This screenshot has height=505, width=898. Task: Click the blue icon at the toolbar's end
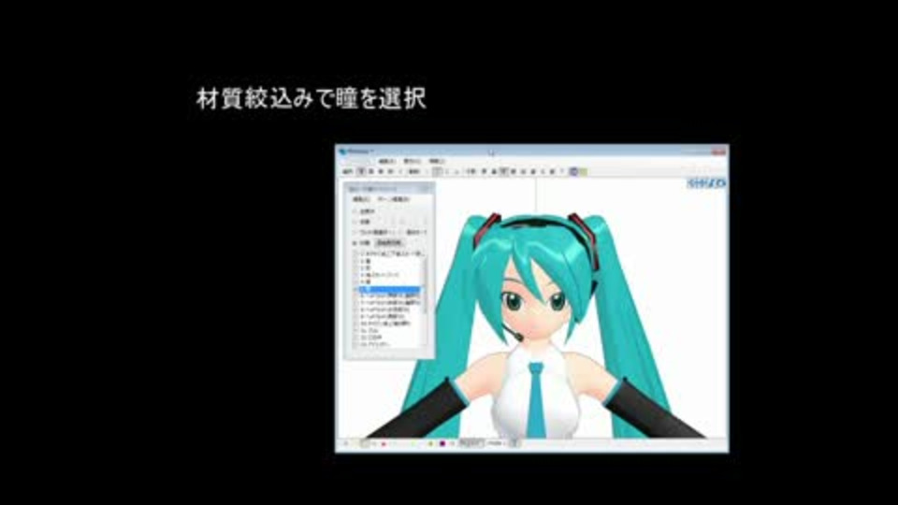[x=573, y=171]
